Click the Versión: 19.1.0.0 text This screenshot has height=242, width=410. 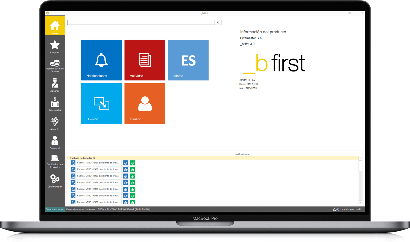(247, 80)
